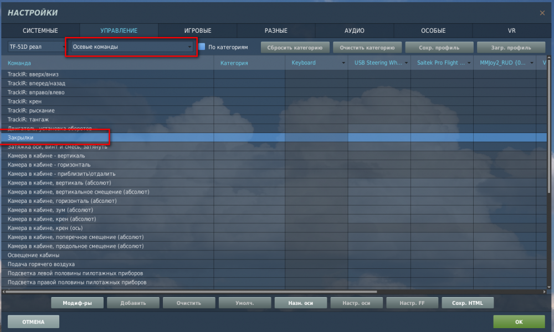Screen dimensions: 554x332
Task: Open MMJoy2_RUD column dropdown arrow
Action: point(532,63)
